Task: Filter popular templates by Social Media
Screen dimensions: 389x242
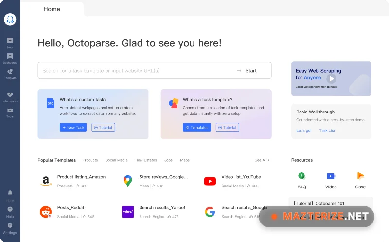Action: coord(116,160)
